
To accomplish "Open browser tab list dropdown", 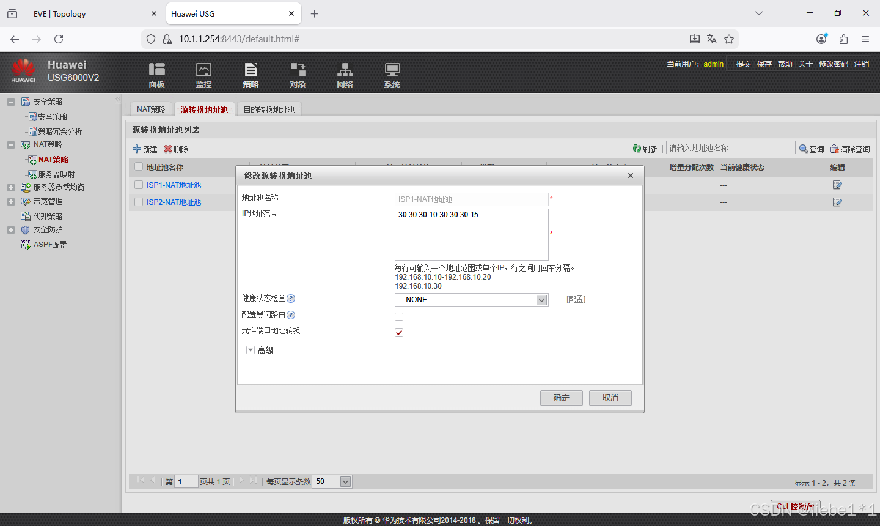I will pyautogui.click(x=759, y=13).
